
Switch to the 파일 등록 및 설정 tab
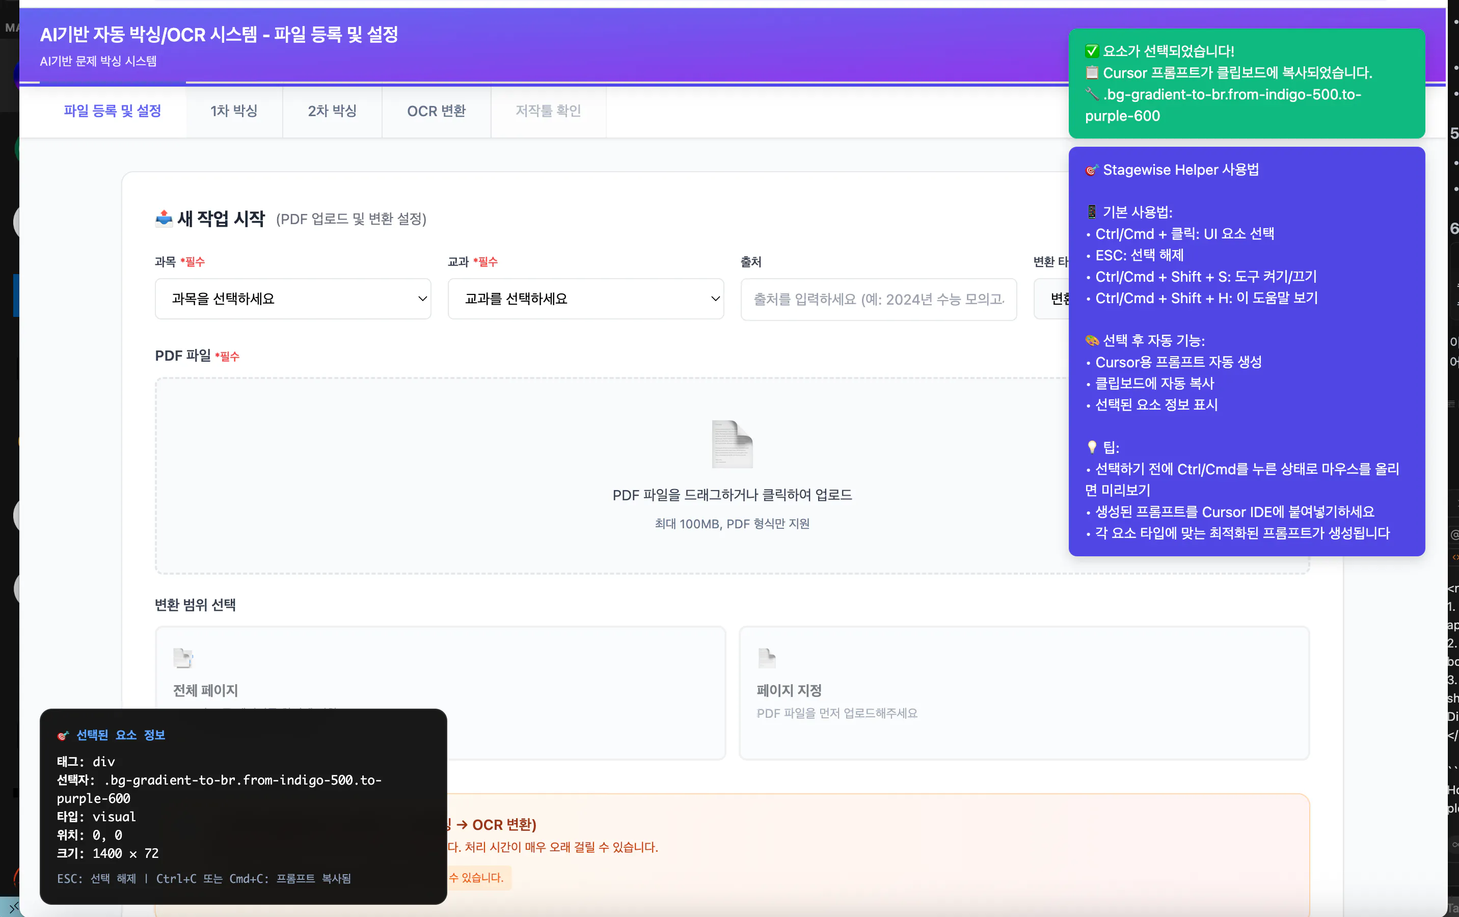tap(112, 111)
